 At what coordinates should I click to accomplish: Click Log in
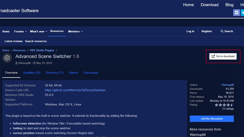pos(190,31)
